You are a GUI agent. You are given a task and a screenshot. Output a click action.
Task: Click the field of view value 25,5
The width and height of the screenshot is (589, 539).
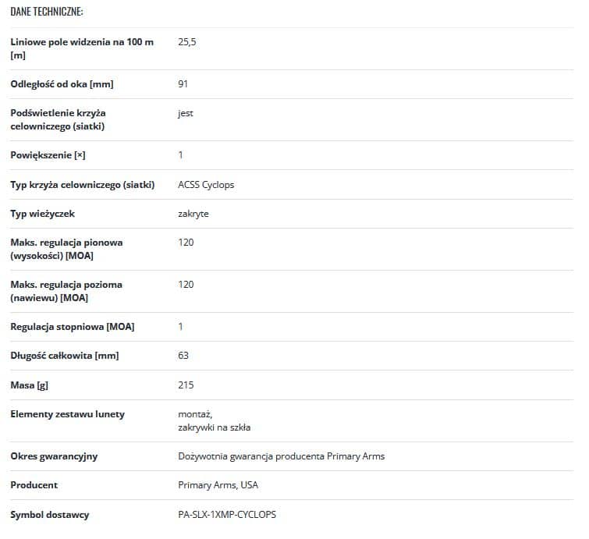click(x=187, y=42)
